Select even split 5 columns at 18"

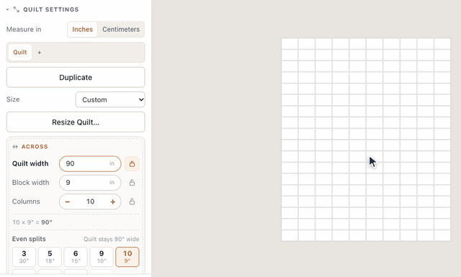click(x=50, y=257)
